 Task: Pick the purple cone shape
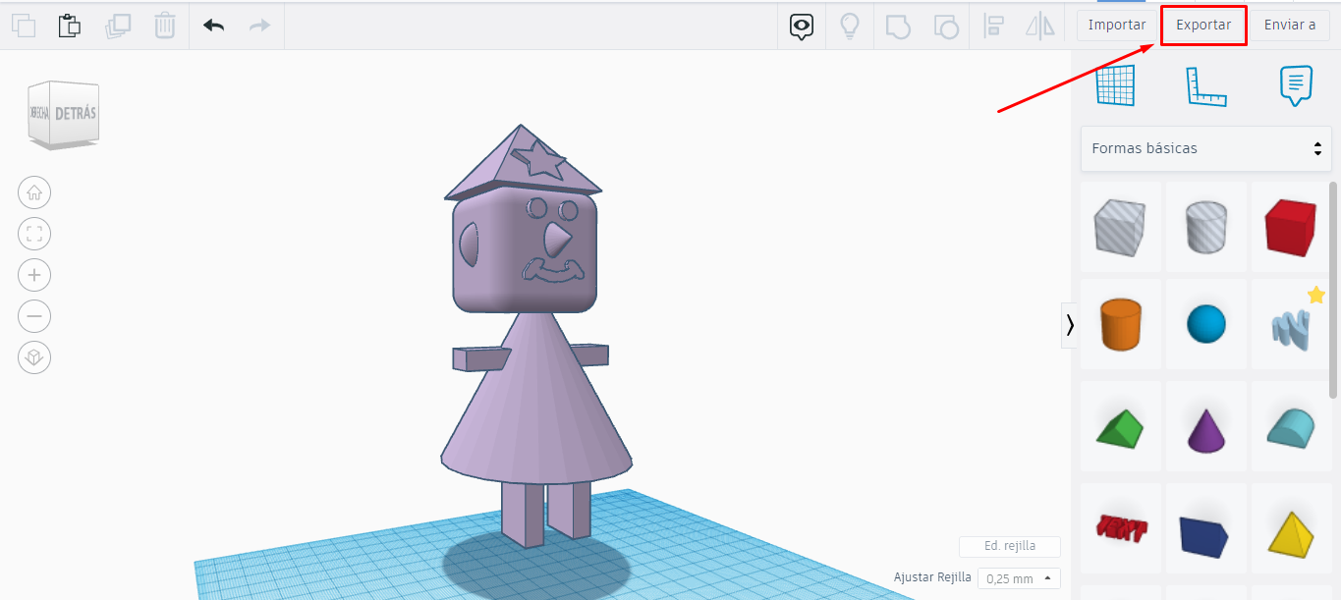pos(1205,427)
